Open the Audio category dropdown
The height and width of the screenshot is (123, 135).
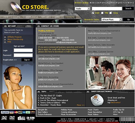pyautogui.click(x=83, y=8)
